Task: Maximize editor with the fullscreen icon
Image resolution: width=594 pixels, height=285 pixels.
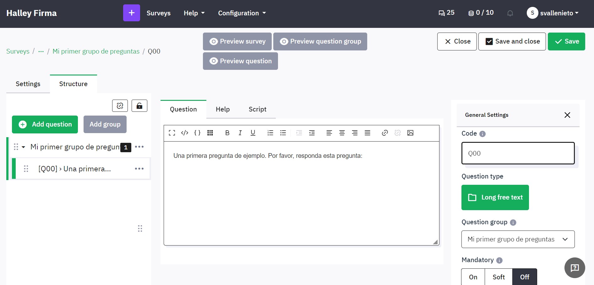Action: click(172, 133)
